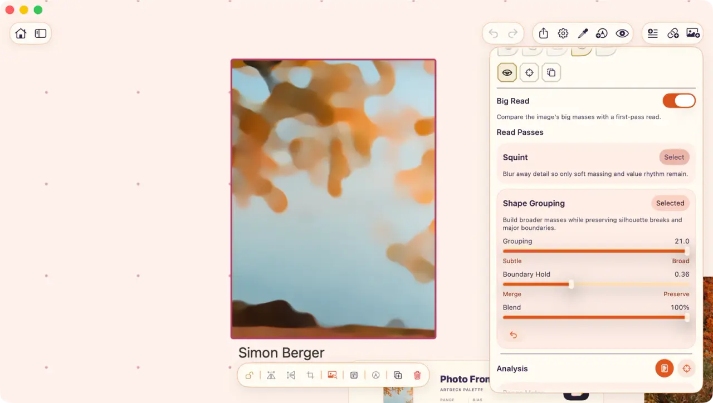Duplicate the selected image
Screen dimensions: 713x403
point(398,375)
